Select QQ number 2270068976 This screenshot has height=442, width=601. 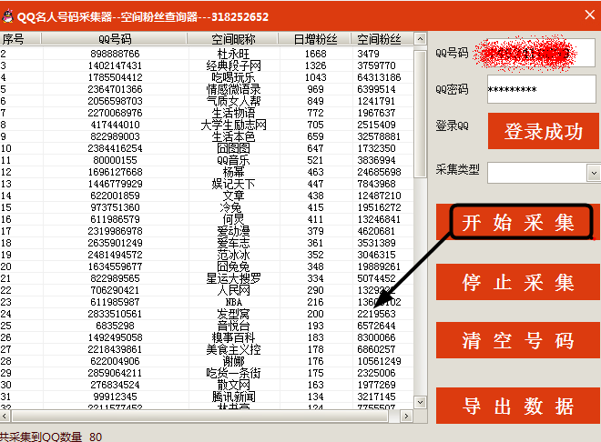coord(115,113)
